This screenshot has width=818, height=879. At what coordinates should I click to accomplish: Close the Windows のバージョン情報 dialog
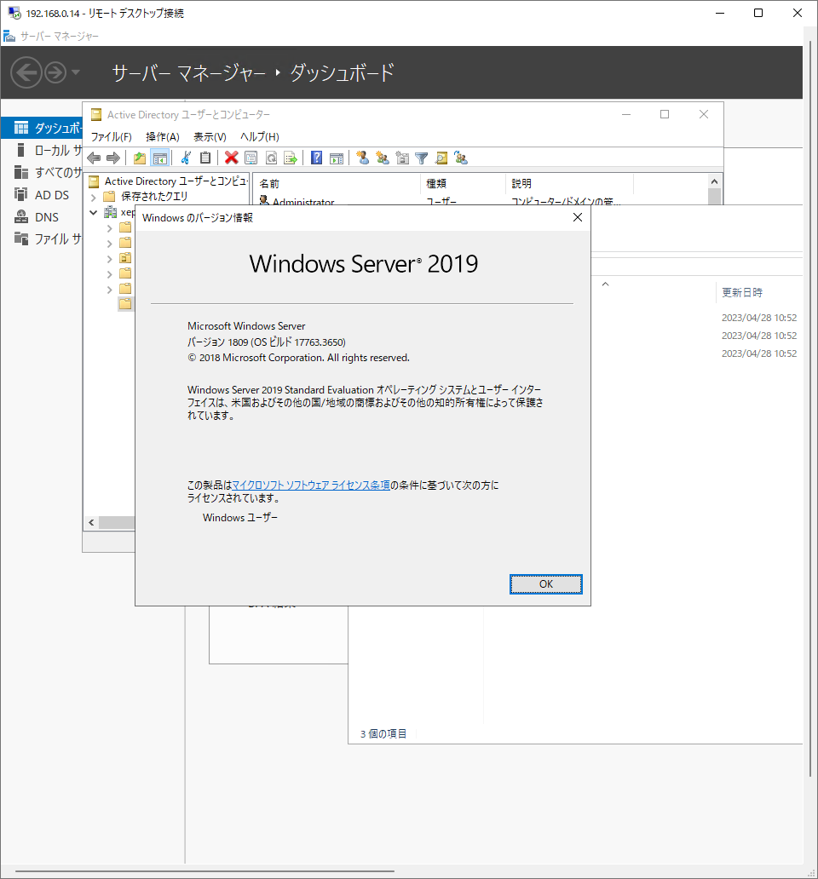click(578, 217)
